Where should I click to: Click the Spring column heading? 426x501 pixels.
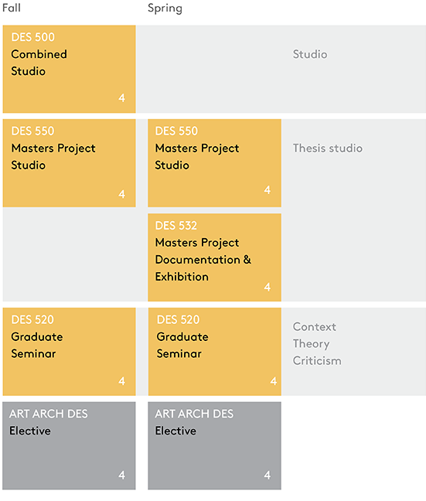point(165,9)
